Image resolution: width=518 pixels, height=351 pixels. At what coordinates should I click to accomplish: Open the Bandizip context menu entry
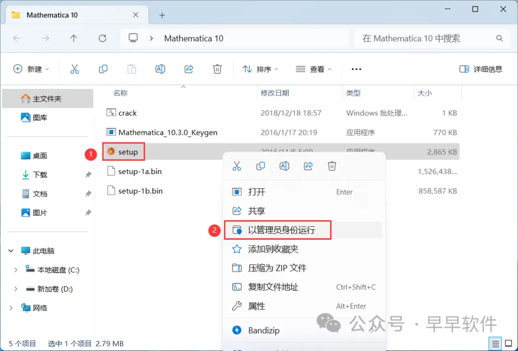point(304,330)
